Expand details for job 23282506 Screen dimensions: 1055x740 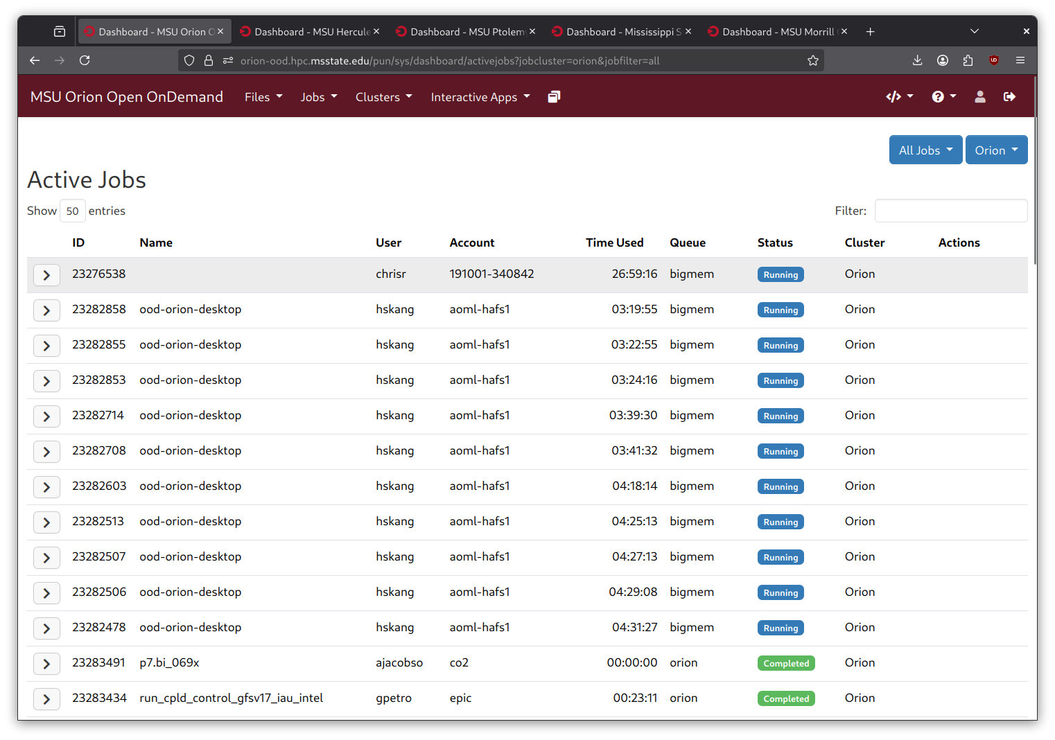pos(46,593)
